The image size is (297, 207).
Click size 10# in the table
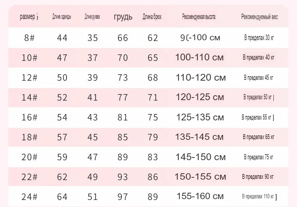click(x=29, y=58)
